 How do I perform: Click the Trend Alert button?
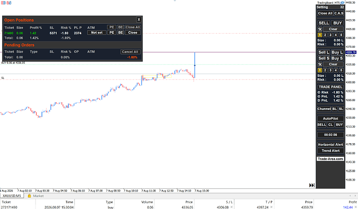[331, 150]
